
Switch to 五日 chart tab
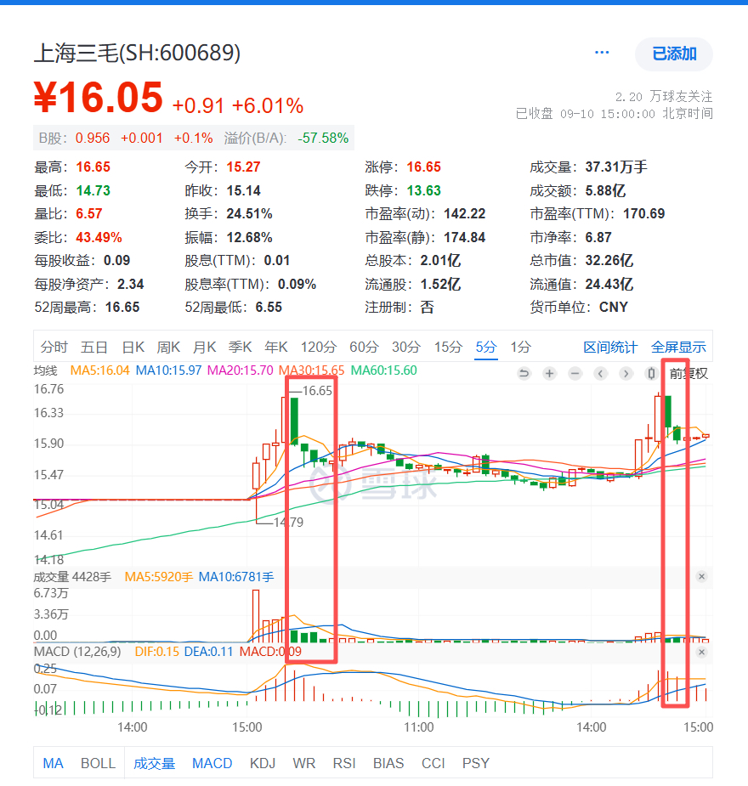(94, 347)
